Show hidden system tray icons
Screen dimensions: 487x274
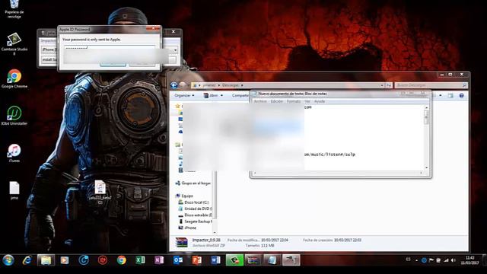pyautogui.click(x=416, y=260)
